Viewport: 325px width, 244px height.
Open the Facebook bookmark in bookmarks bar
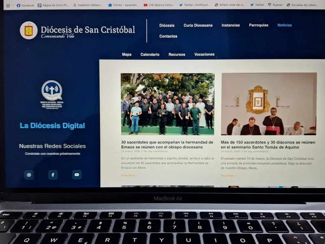pyautogui.click(x=25, y=5)
